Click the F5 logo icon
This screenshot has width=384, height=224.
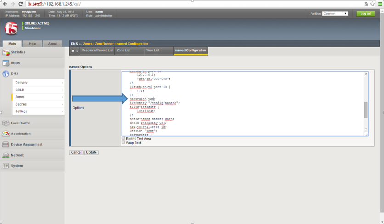point(11,28)
